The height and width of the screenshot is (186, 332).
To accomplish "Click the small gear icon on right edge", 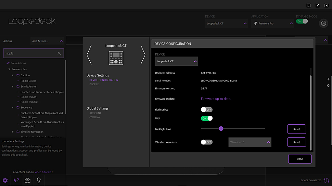I will click(328, 86).
